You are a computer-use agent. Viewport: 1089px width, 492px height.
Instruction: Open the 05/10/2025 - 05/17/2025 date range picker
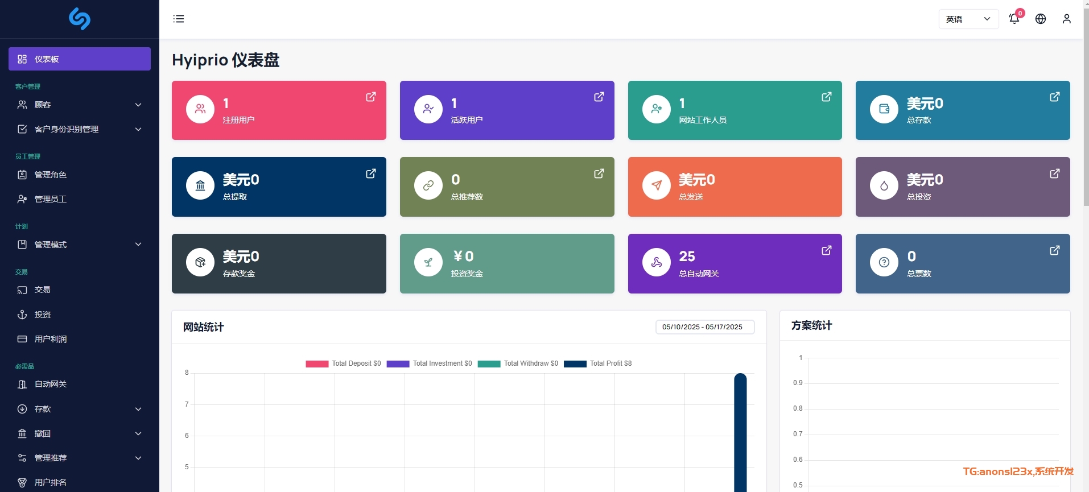[x=705, y=327]
